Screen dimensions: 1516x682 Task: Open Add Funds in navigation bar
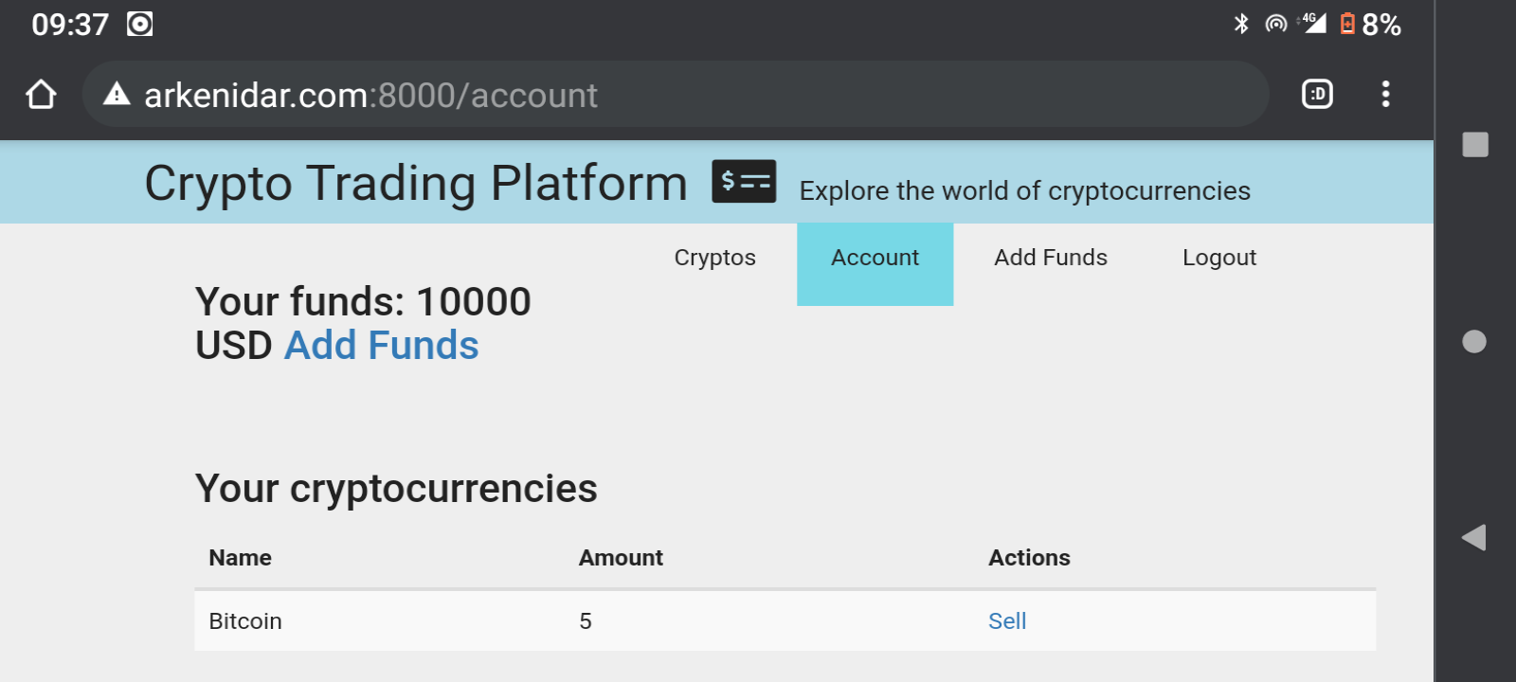coord(1051,258)
